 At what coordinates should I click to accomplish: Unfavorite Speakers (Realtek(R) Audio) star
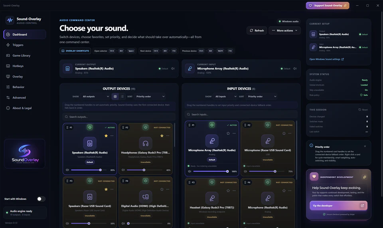[x=106, y=136]
